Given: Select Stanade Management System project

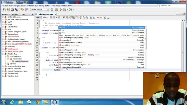Looking at the screenshot, I should pyautogui.click(x=18, y=71).
